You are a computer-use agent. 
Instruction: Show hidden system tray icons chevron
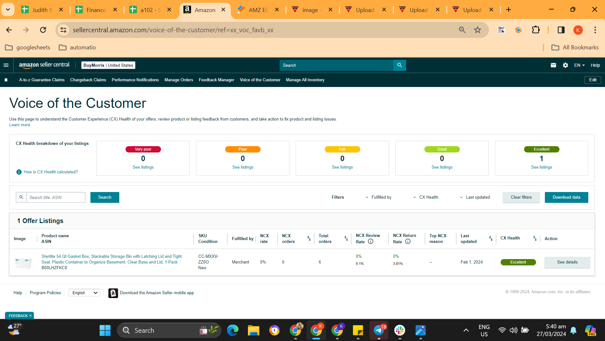coord(466,331)
